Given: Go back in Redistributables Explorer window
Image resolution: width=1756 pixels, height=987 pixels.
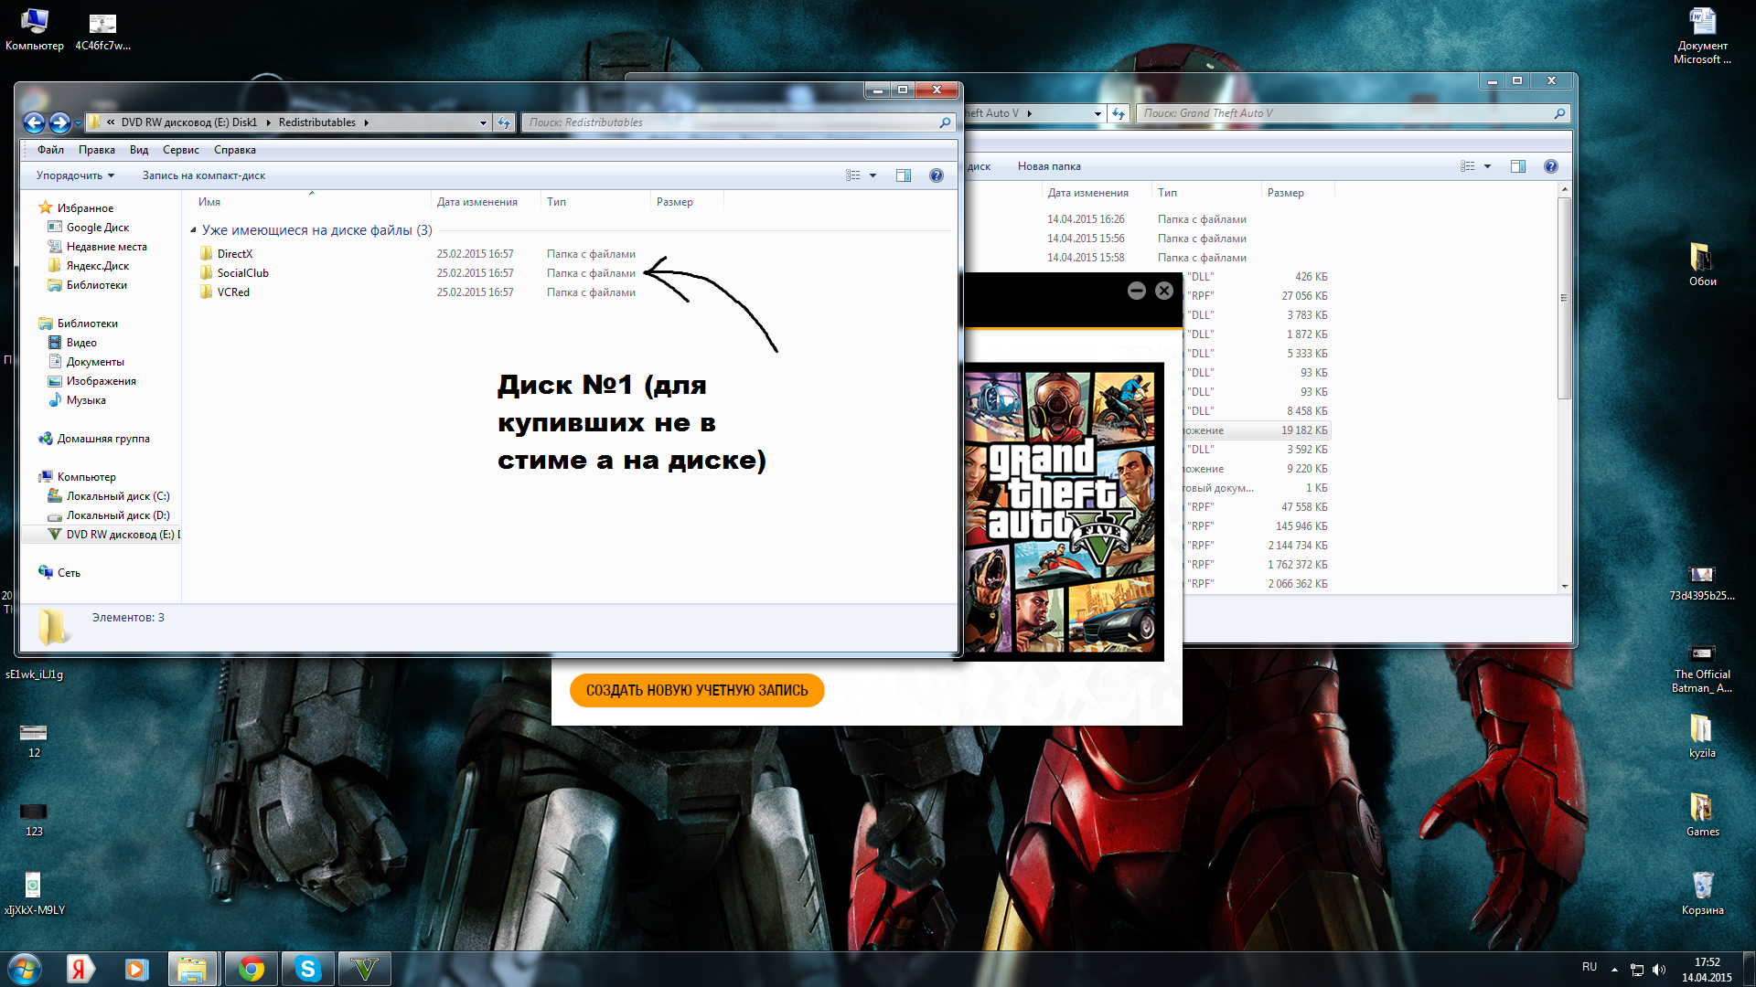Looking at the screenshot, I should click(34, 122).
